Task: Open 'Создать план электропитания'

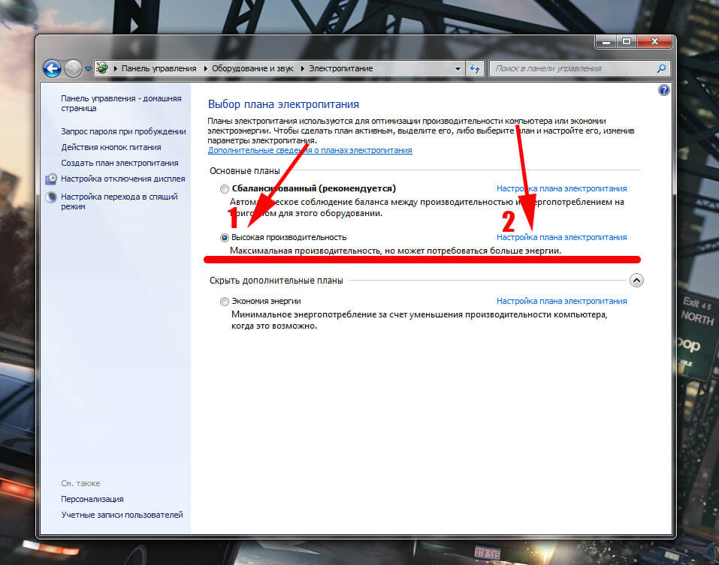Action: pyautogui.click(x=119, y=163)
